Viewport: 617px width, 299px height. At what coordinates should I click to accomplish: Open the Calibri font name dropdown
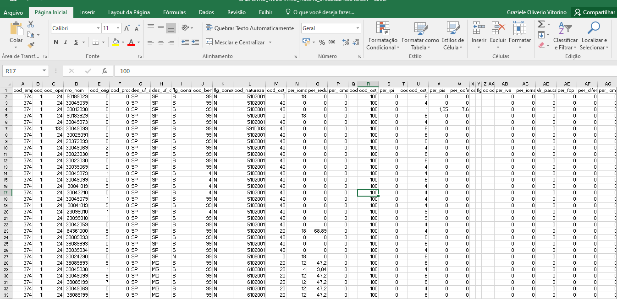(x=98, y=28)
